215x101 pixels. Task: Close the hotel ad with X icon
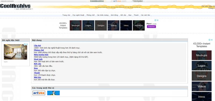[27, 44]
